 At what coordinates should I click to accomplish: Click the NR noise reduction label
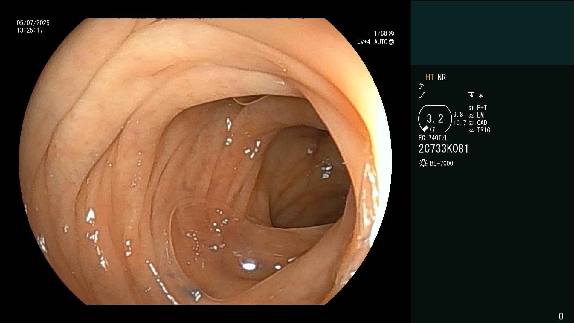(x=442, y=77)
